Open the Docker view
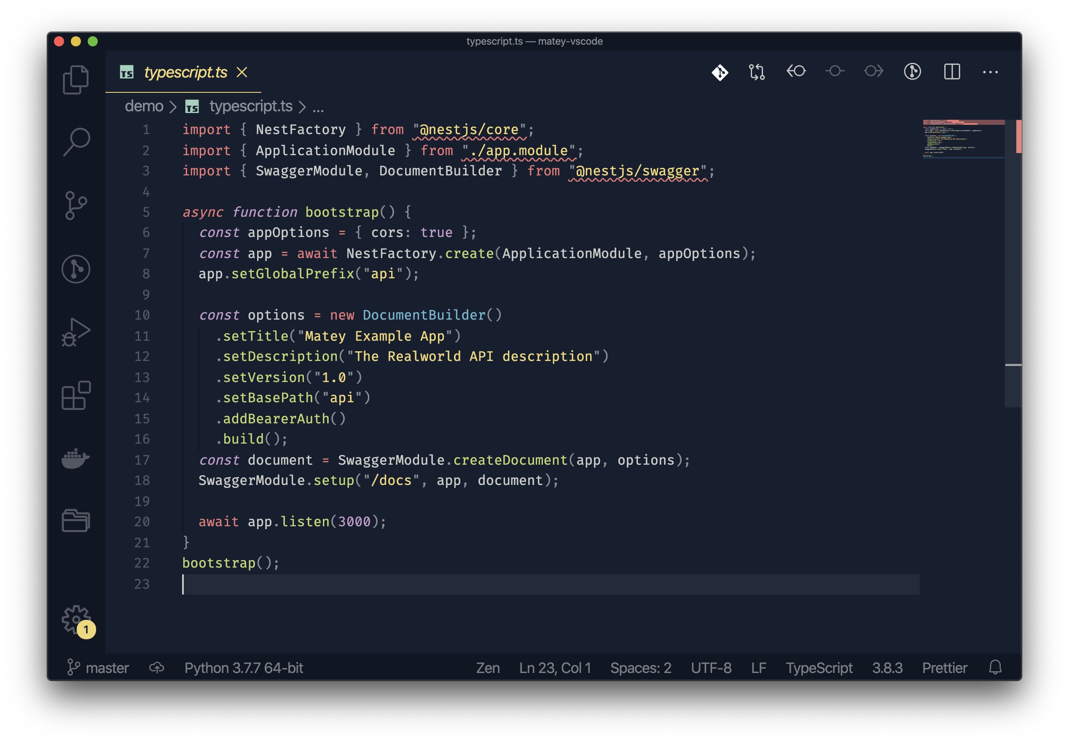The height and width of the screenshot is (743, 1069). point(76,458)
